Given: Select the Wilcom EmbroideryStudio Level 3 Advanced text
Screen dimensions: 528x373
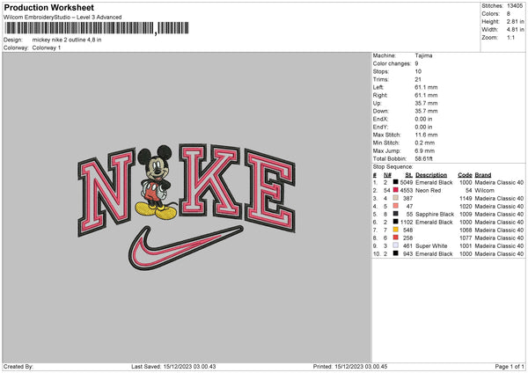Looking at the screenshot, I should [62, 18].
